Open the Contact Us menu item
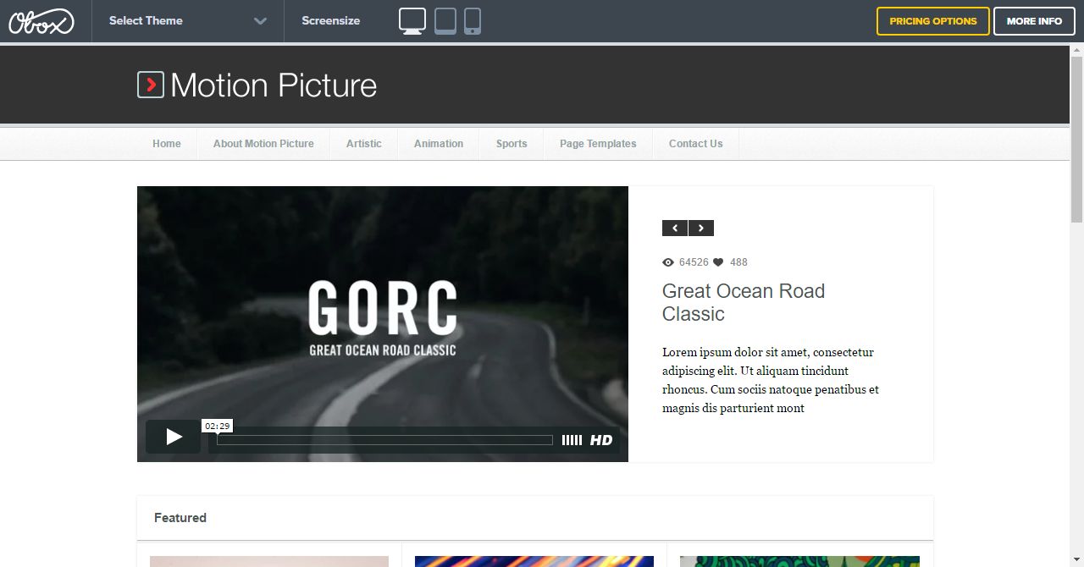 click(696, 144)
